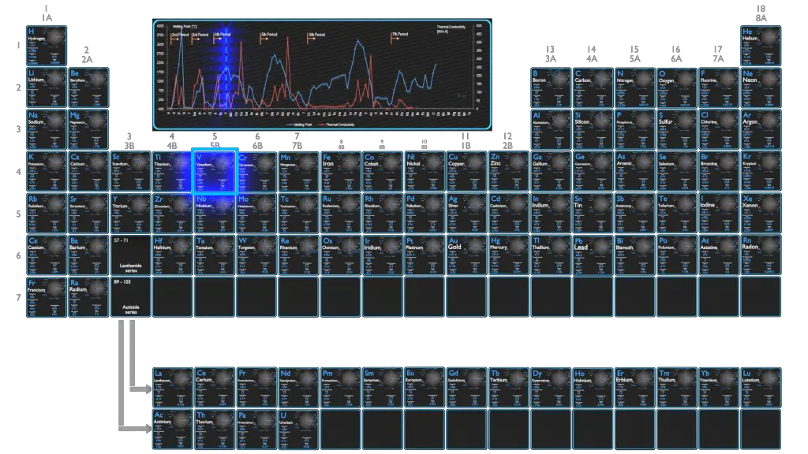Viewport: 808px width, 454px height.
Task: Select the Uranium element tile
Action: 298,430
